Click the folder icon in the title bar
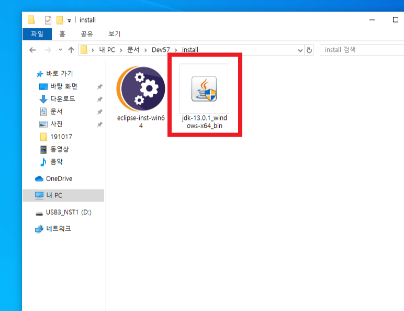 pos(31,19)
